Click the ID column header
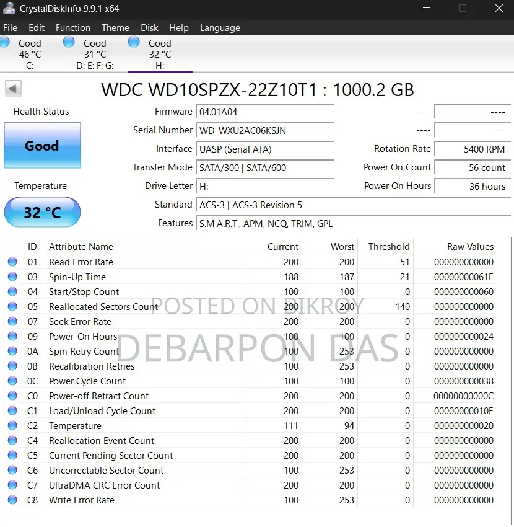 coord(33,246)
